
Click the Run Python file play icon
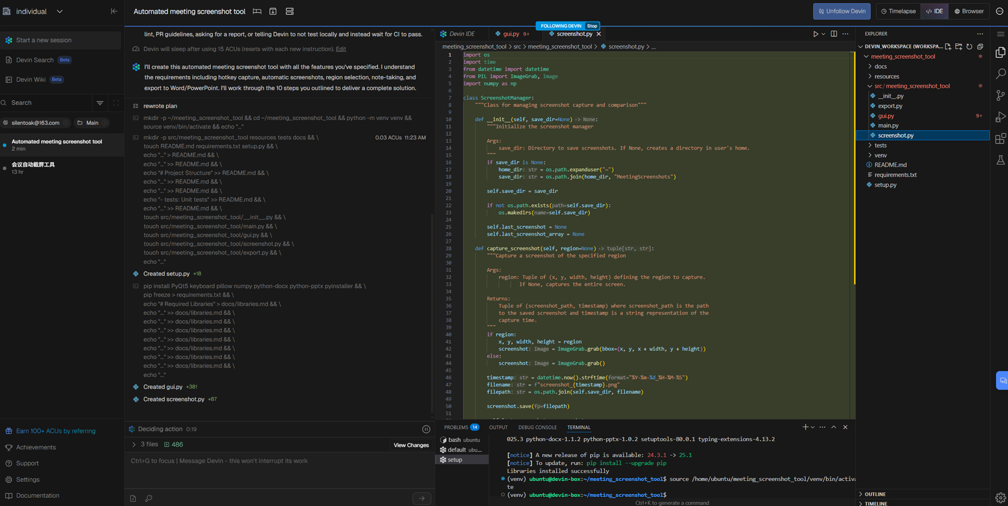pos(816,34)
